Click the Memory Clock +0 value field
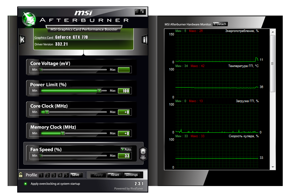Screen dimensions: 290x196 (124, 133)
